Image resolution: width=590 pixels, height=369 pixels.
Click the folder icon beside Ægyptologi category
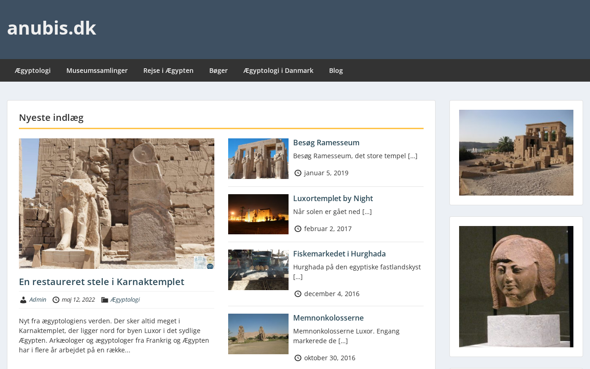(x=105, y=300)
